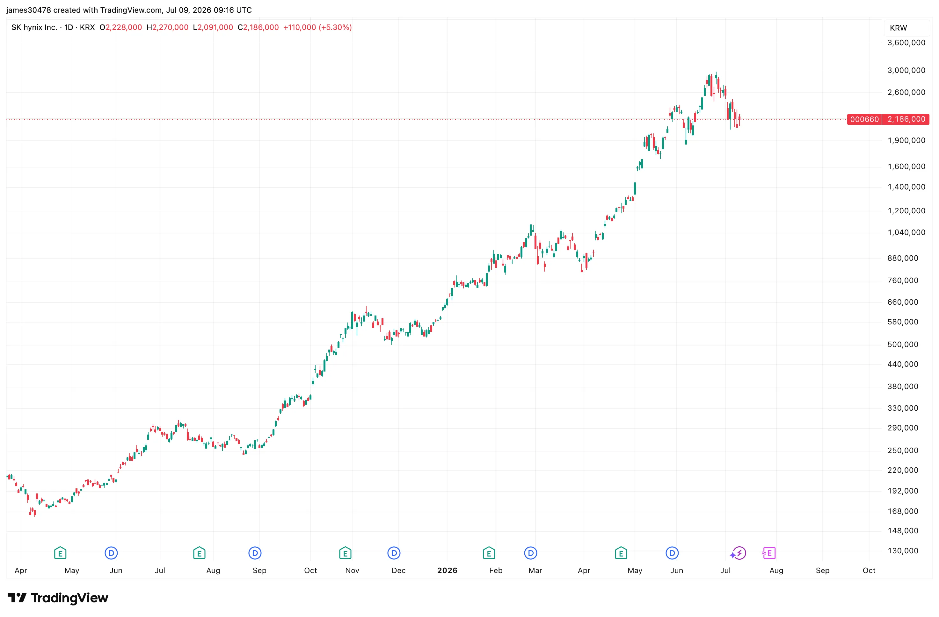Click the dividend D marker before Mar 2026
The width and height of the screenshot is (939, 617).
(531, 553)
